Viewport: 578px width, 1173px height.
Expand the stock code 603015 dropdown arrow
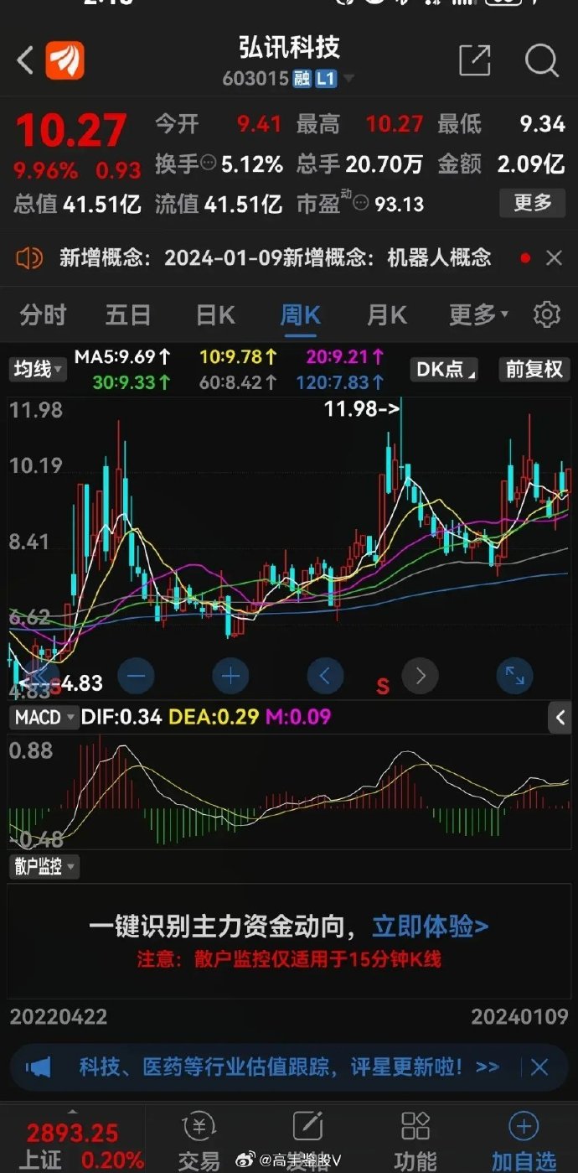click(x=348, y=80)
